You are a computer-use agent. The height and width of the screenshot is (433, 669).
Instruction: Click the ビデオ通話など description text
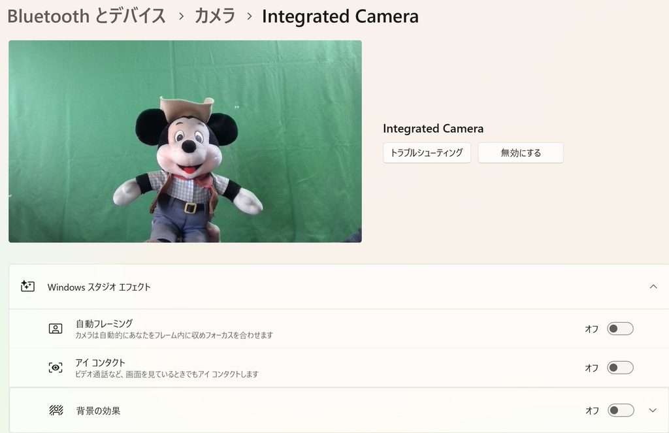click(167, 374)
